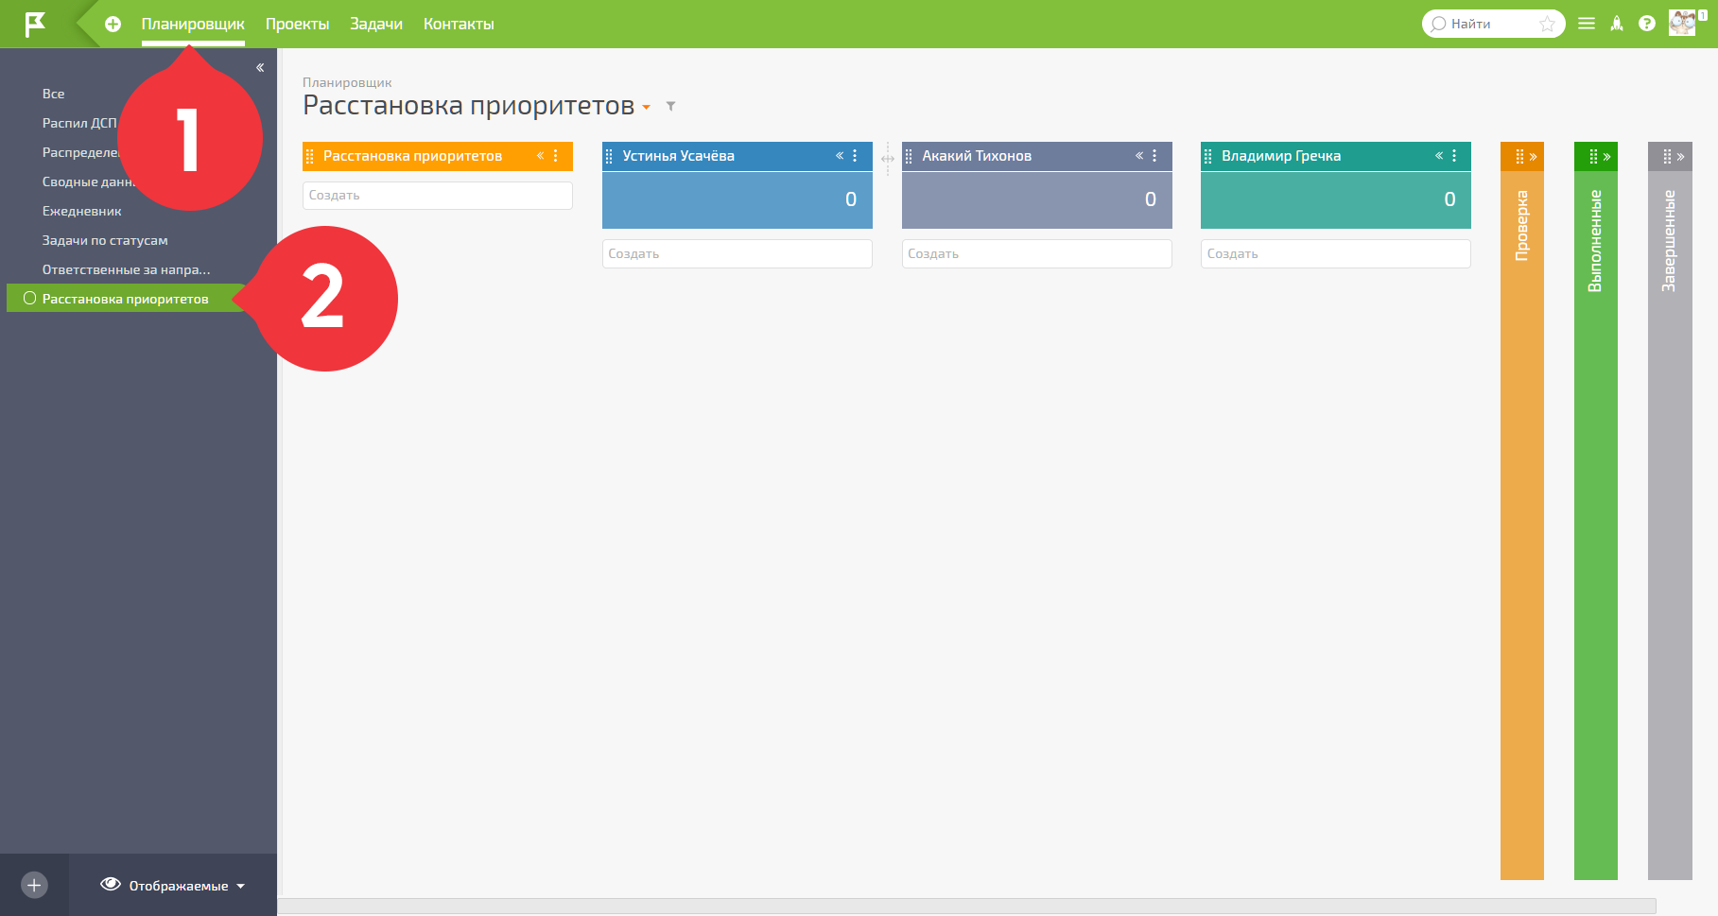Click Создать field under Устинья Усачёва
Viewport: 1718px width, 916px height.
click(x=738, y=254)
